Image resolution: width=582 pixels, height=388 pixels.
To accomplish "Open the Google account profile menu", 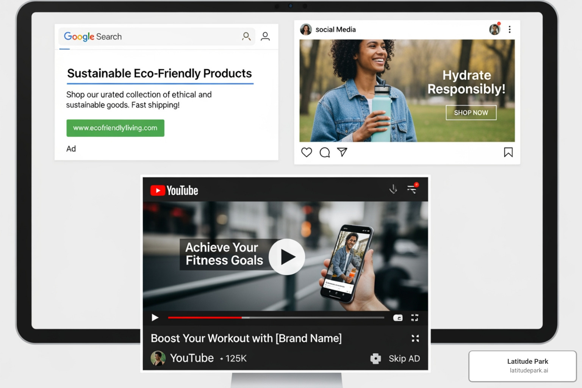I will [266, 36].
